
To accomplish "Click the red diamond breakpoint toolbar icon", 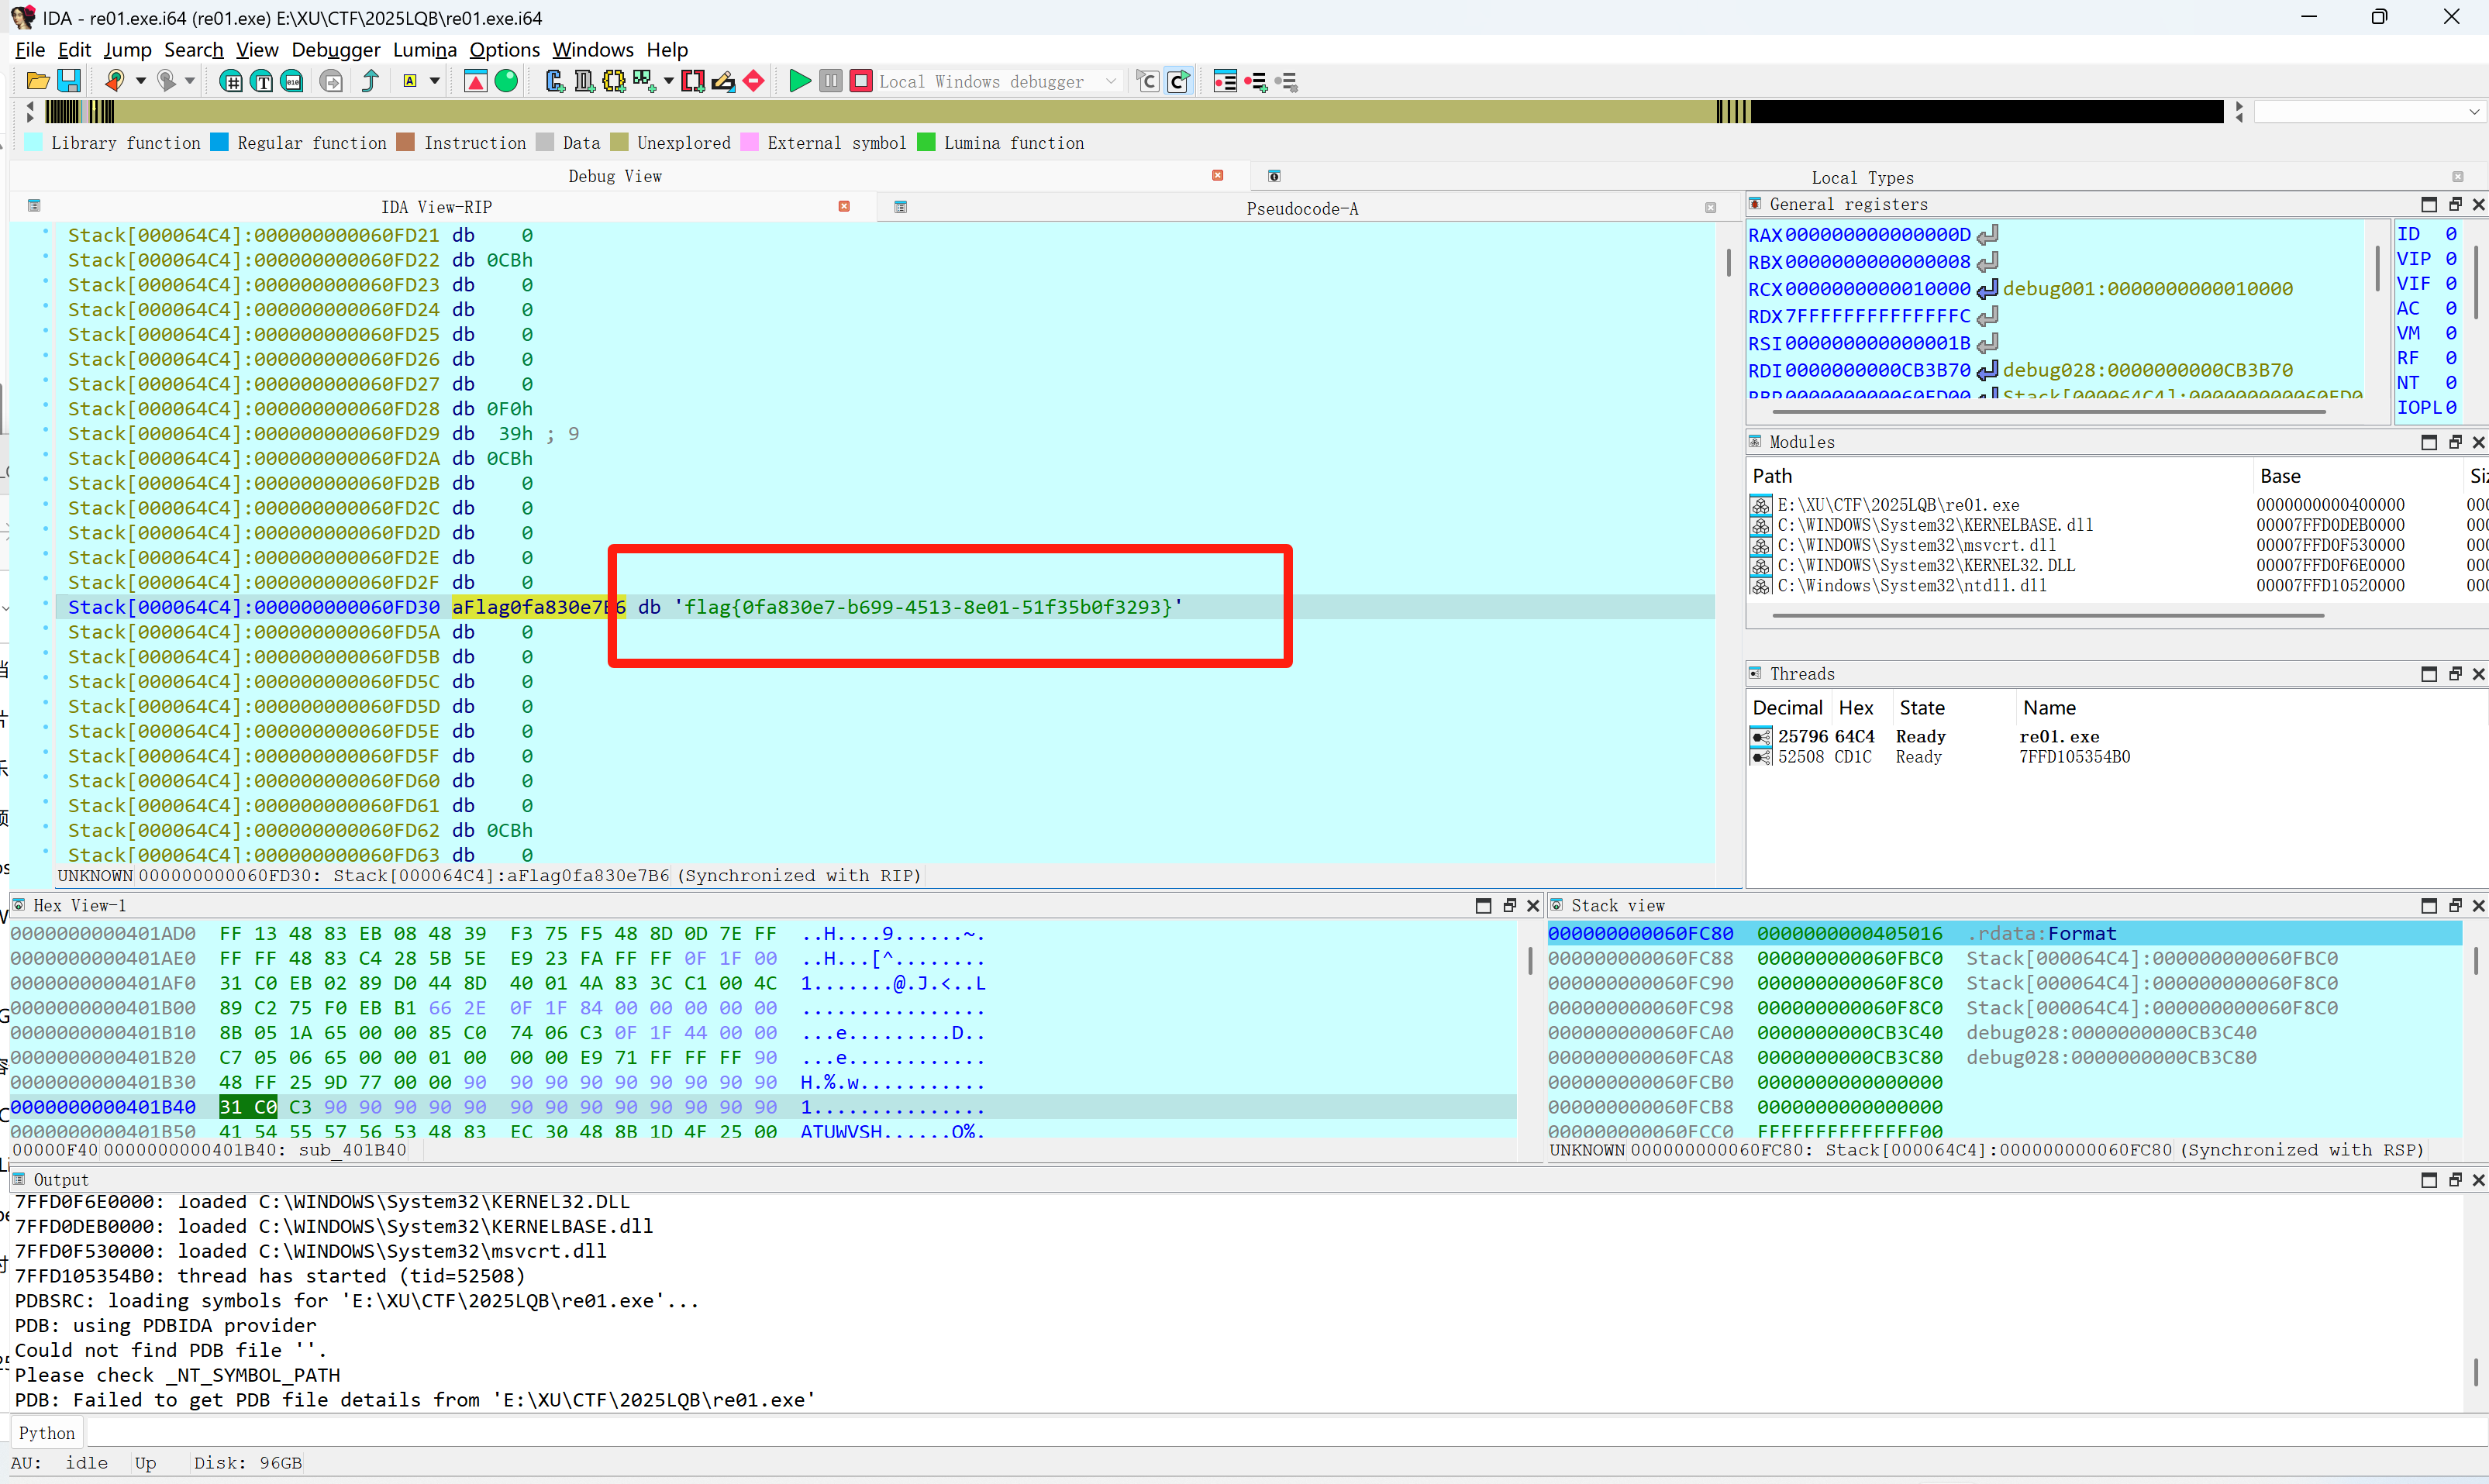I will (x=753, y=81).
